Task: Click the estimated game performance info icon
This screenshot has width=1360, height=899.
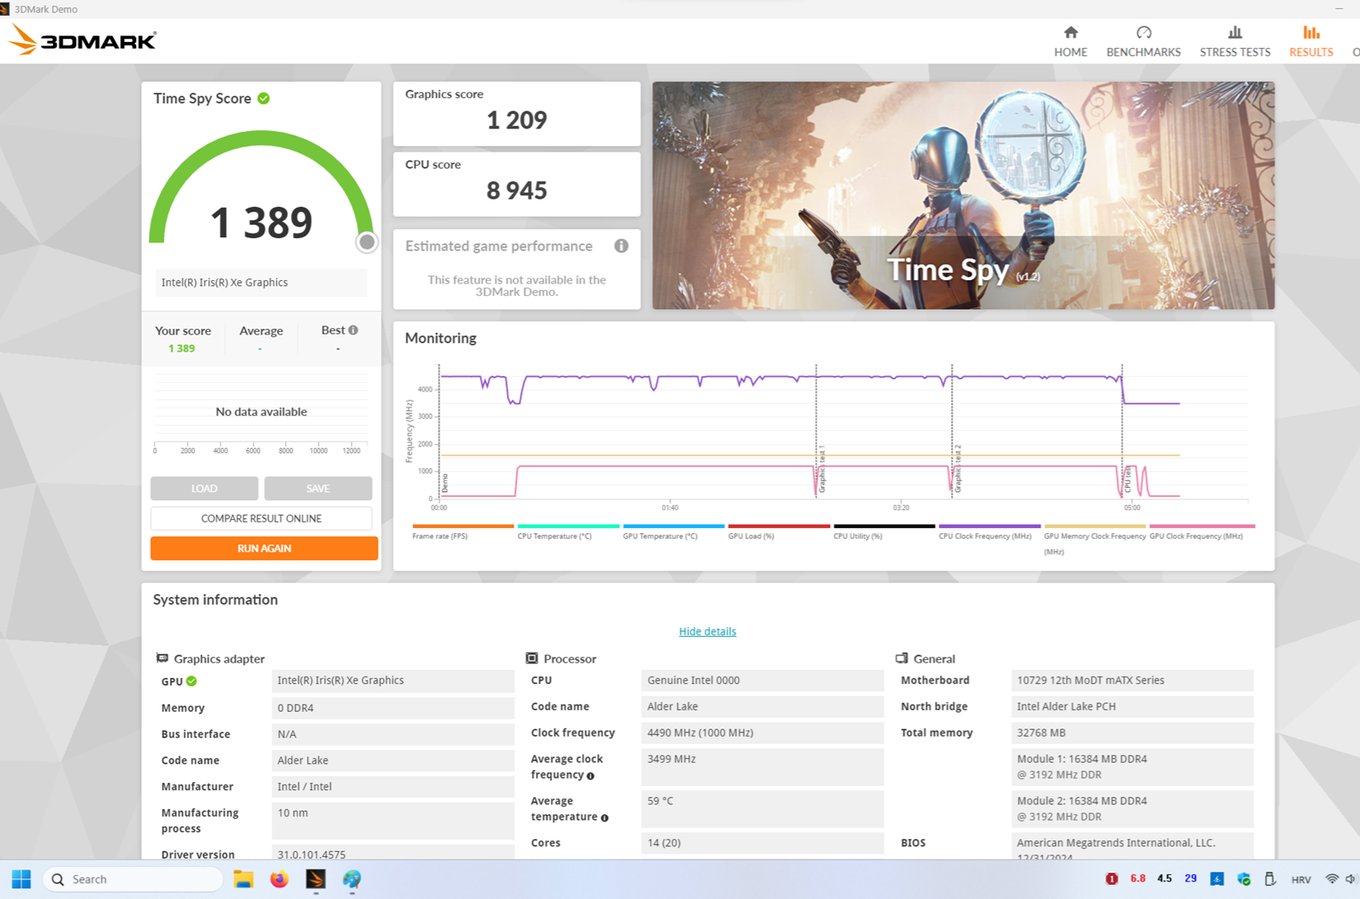Action: point(621,246)
